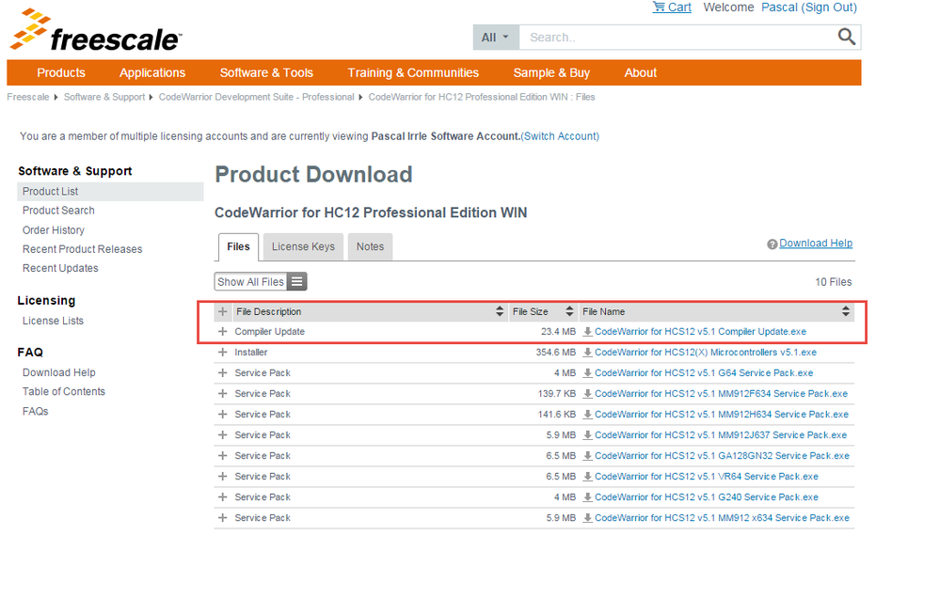Open Order History in sidebar
This screenshot has width=940, height=598.
54,230
